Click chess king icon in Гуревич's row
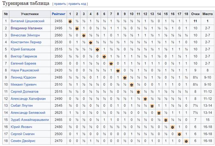This screenshot has height=146, width=215. tap(132, 85)
